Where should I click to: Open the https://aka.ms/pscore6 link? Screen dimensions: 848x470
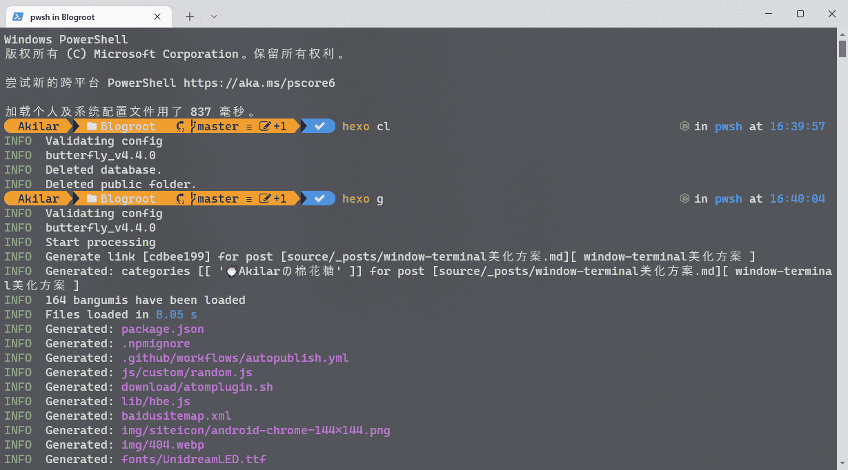click(259, 83)
